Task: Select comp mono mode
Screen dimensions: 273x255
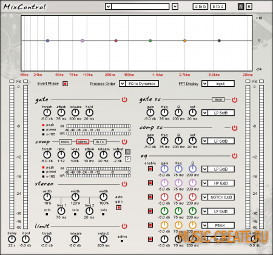Action: click(x=65, y=141)
